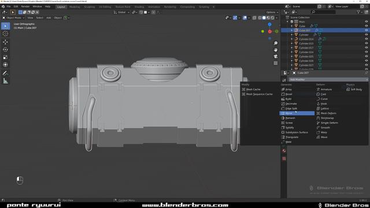The width and height of the screenshot is (370, 208).
Task: Activate the Select Box tool
Action: coord(5,26)
